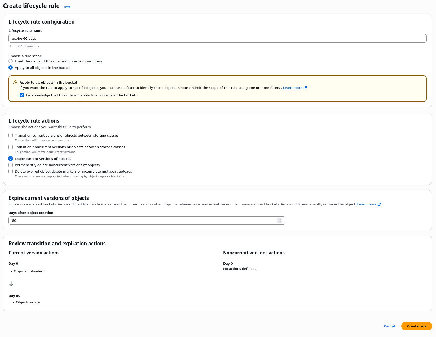
Task: Select 'Apply to all objects in the bucket' radio
Action: [11, 68]
